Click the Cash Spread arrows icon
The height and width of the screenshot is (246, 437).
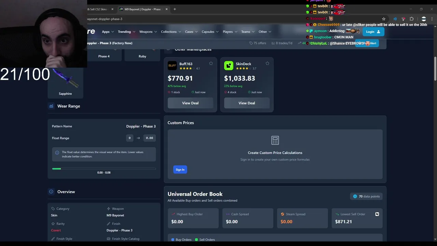pyautogui.click(x=228, y=214)
